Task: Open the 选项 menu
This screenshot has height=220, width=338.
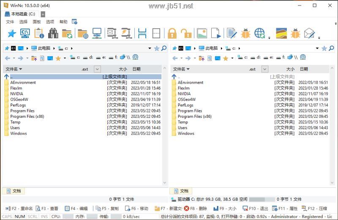Action: [x=50, y=22]
